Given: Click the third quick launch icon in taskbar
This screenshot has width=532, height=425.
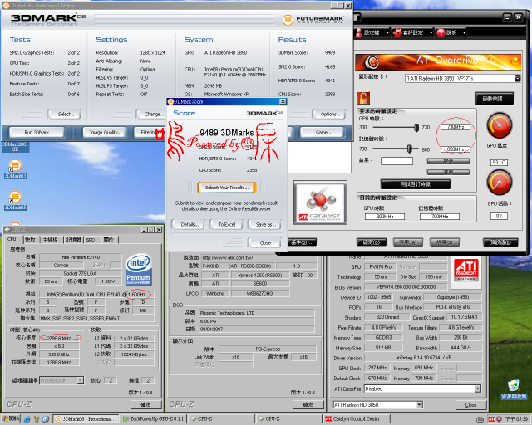Looking at the screenshot, I should click(x=46, y=419).
